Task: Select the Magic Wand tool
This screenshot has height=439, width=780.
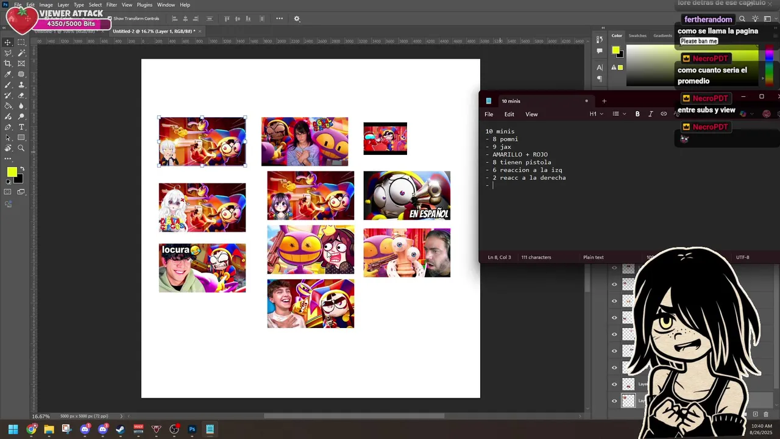Action: point(21,53)
